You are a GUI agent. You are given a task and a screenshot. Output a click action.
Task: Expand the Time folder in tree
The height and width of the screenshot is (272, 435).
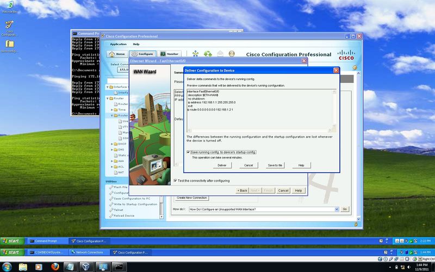pos(112,110)
